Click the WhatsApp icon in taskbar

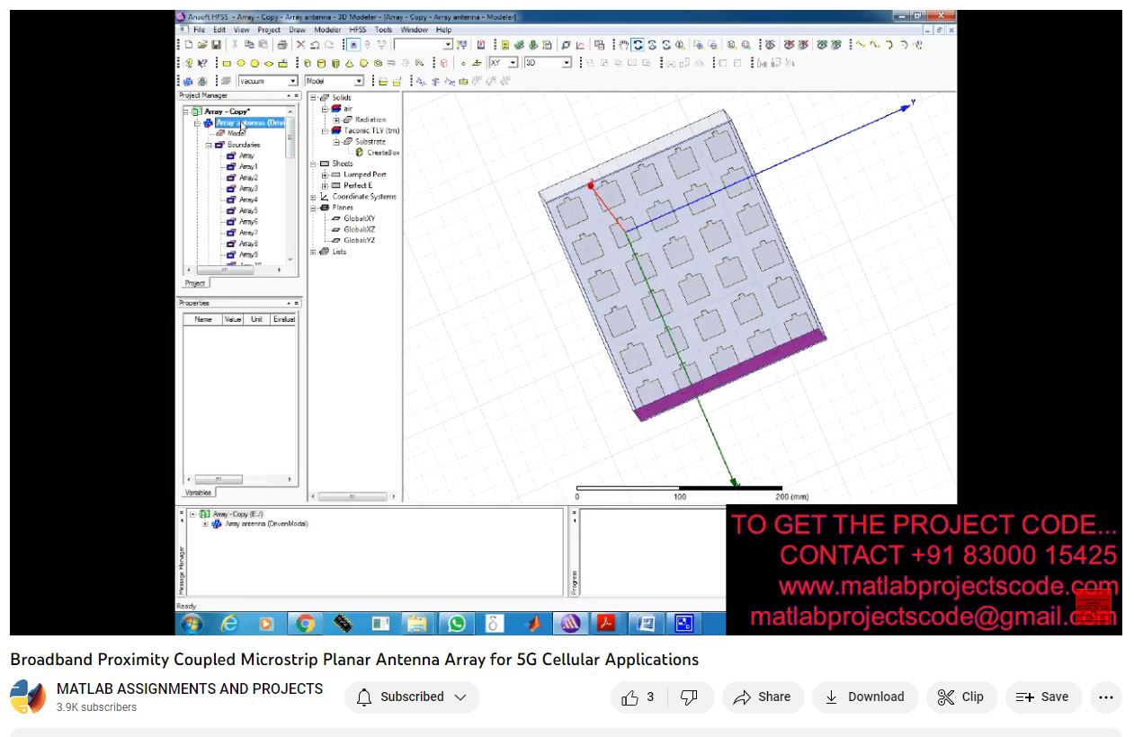[456, 623]
